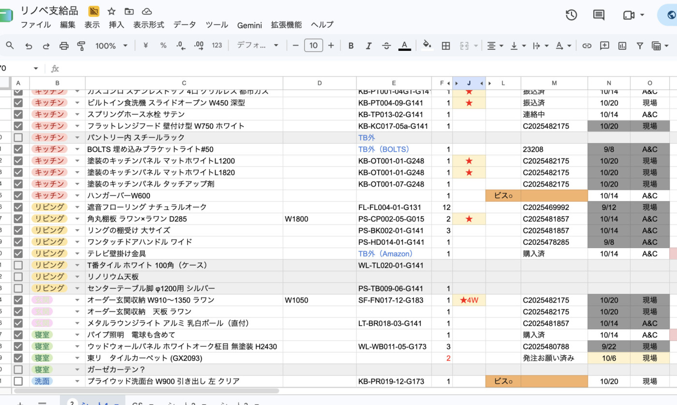Insert a comment from the toolbar
Image resolution: width=677 pixels, height=405 pixels.
click(x=604, y=45)
